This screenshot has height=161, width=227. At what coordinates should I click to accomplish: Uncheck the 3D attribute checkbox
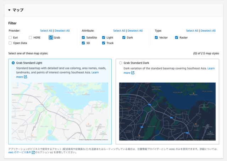[83, 43]
